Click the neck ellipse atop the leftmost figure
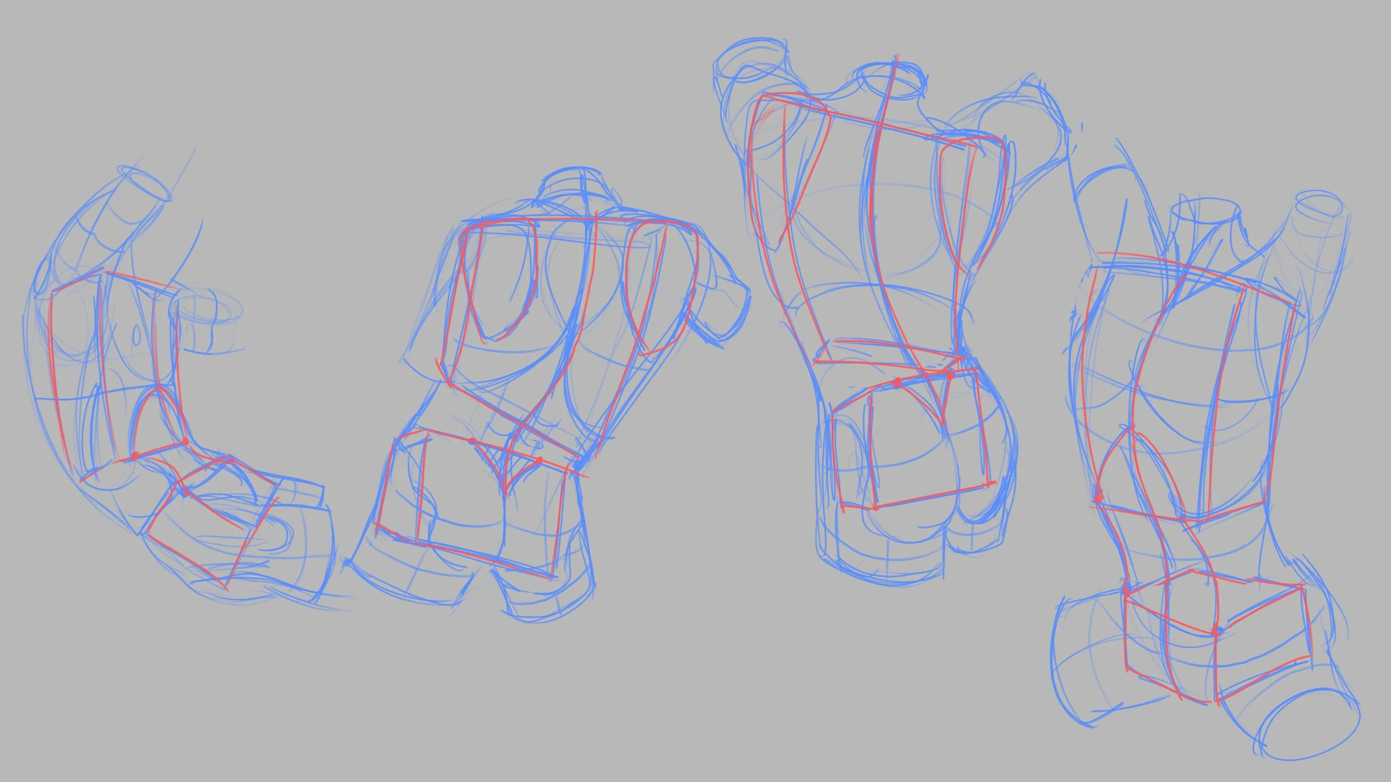 click(x=145, y=182)
